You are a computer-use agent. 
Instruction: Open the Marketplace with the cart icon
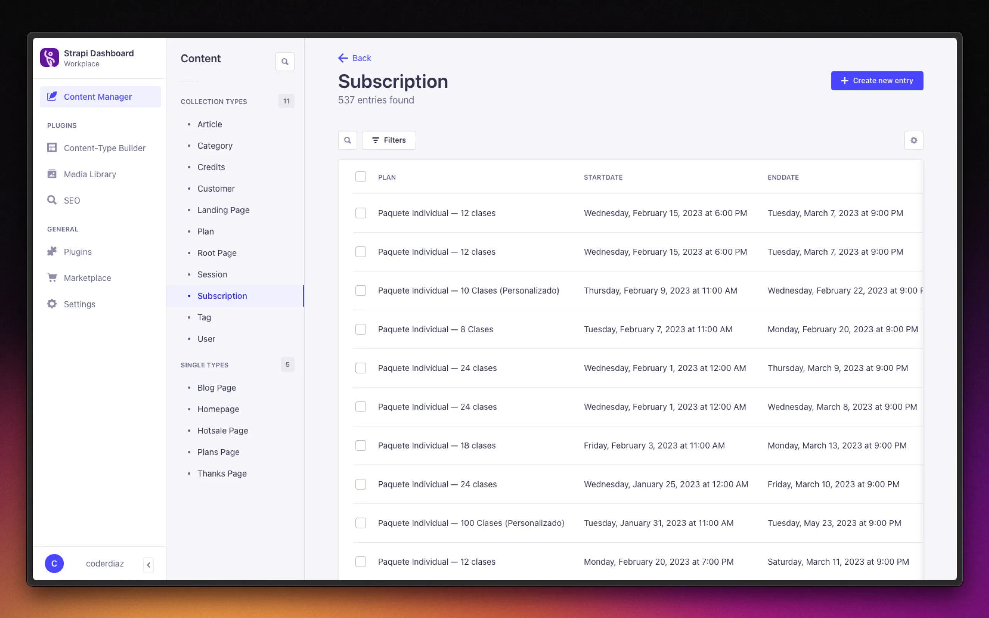pos(52,278)
